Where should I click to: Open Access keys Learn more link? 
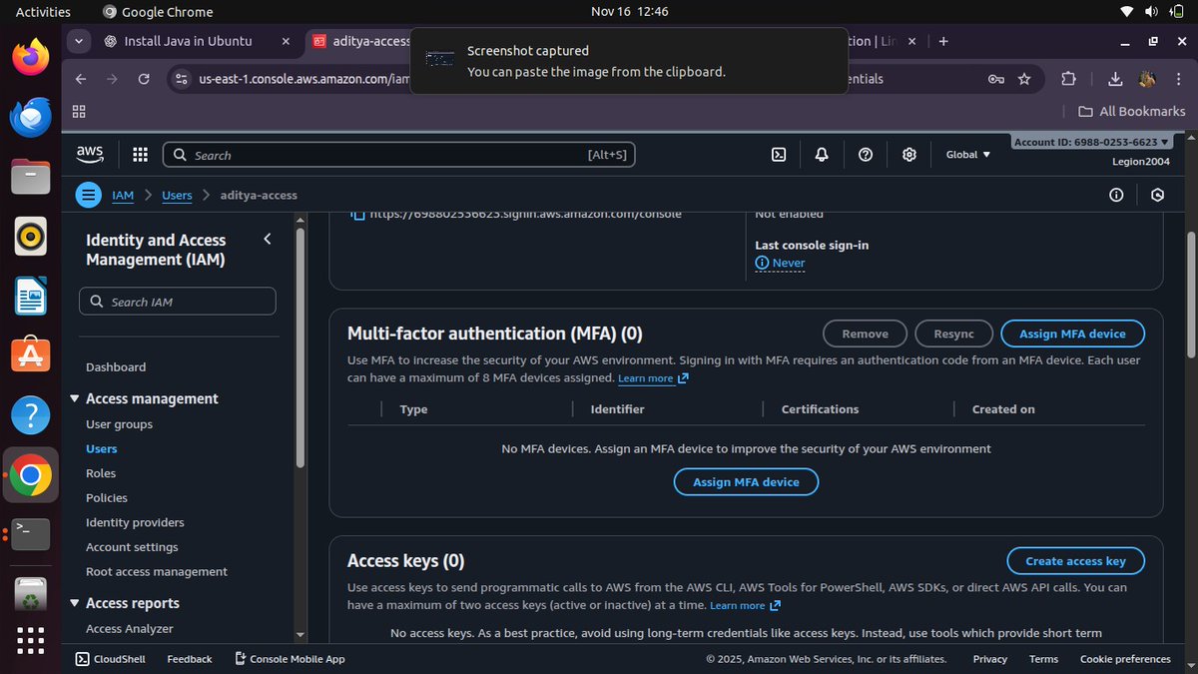[745, 605]
